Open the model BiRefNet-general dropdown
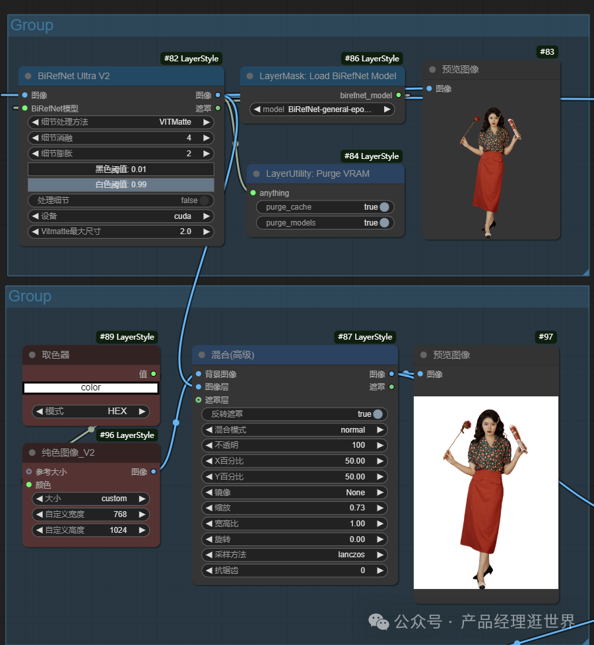Image resolution: width=594 pixels, height=645 pixels. click(322, 109)
